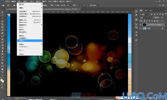Open the 3D panel cube icon
This screenshot has height=100, width=167.
coord(136,40)
